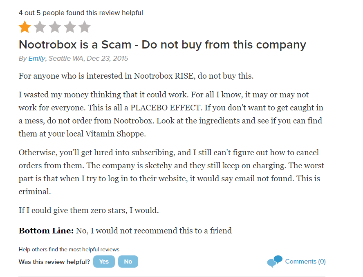This screenshot has width=363, height=277.
Task: Click the 'zero stars' sentence in the review
Action: (x=89, y=211)
